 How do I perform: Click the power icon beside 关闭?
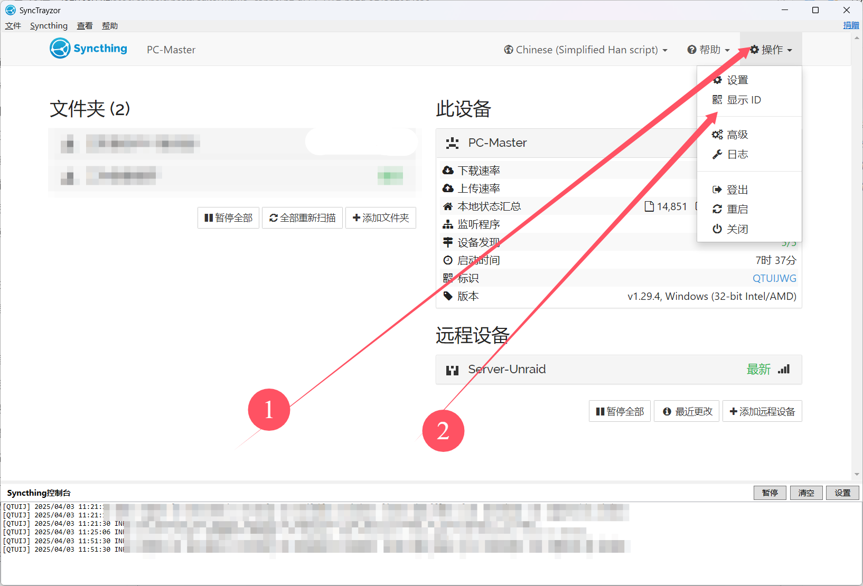tap(717, 229)
